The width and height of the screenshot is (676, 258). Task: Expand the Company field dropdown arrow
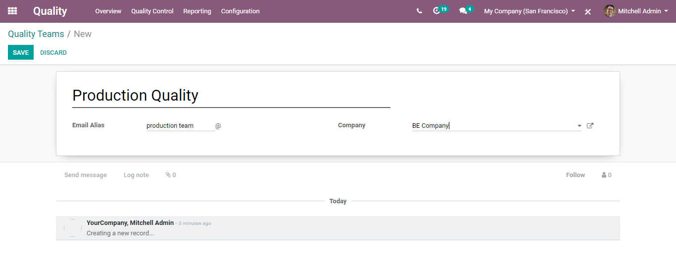(x=579, y=126)
